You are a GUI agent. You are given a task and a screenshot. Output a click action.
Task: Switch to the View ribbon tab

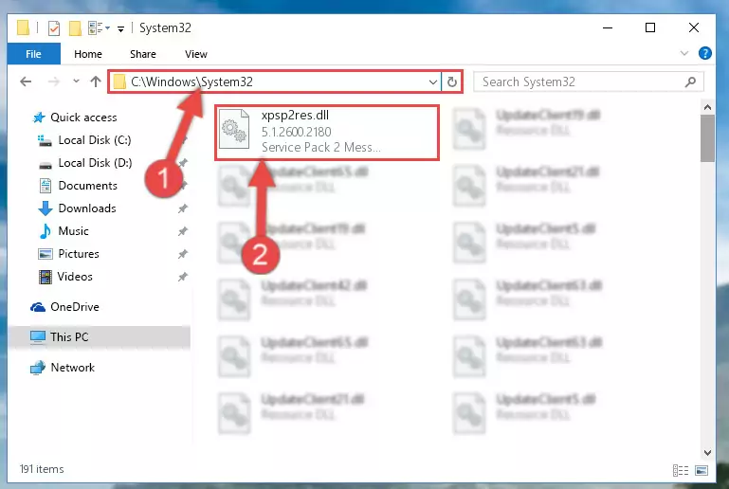tap(195, 54)
